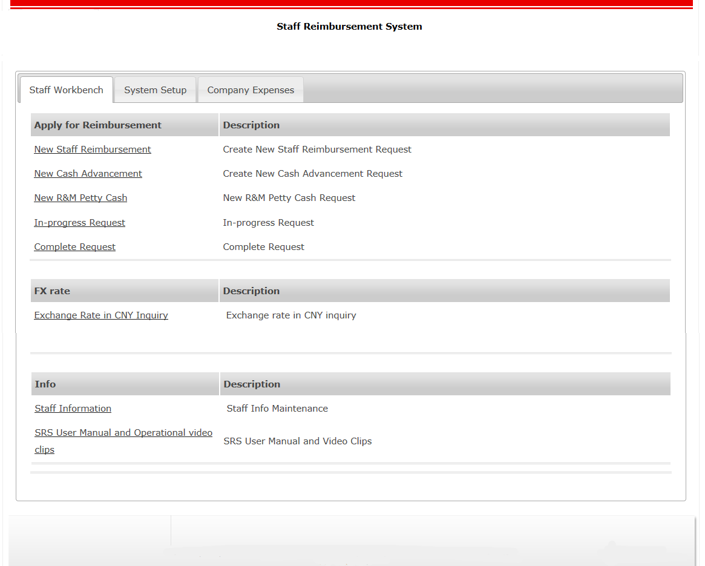Image resolution: width=705 pixels, height=566 pixels.
Task: Open SRS User Manual and Operational video clips
Action: 123,433
